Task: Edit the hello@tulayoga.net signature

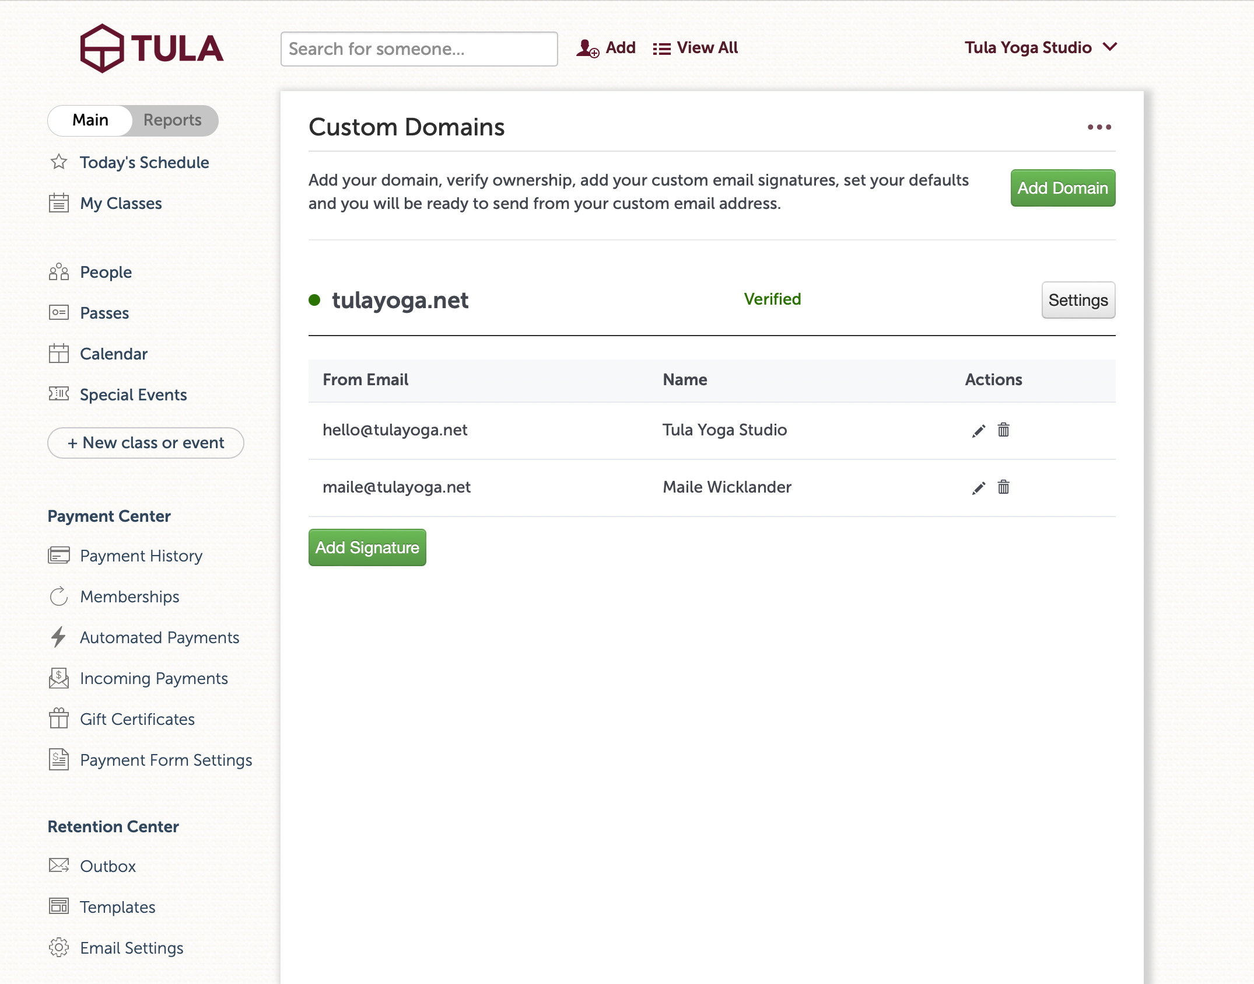Action: (978, 430)
